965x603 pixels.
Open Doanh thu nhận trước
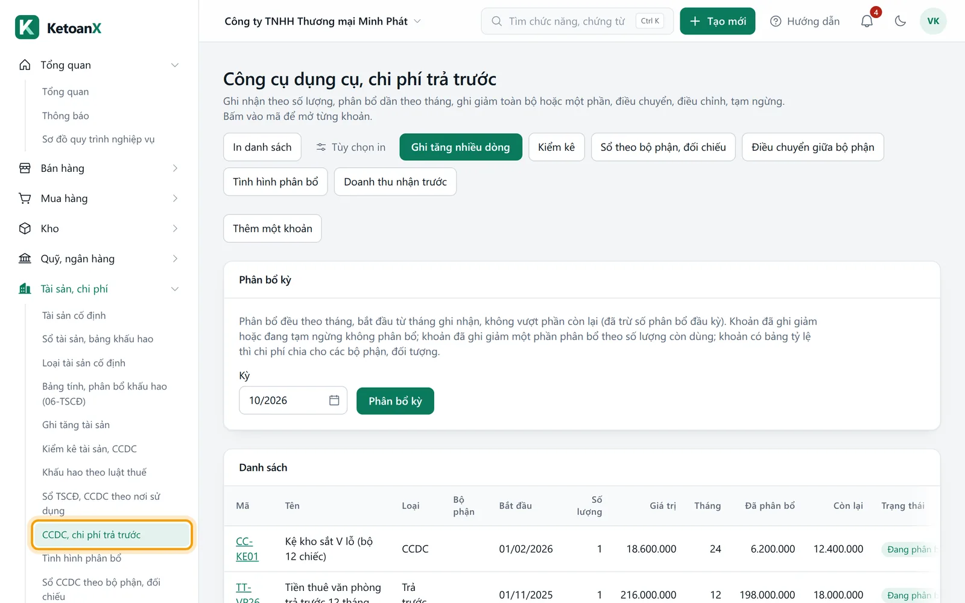click(x=396, y=182)
